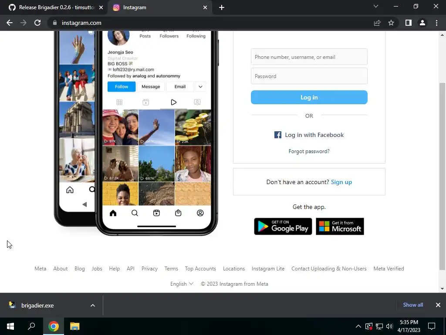Screen dimensions: 446x335
Task: Open the Privacy footer link
Action: point(150,269)
